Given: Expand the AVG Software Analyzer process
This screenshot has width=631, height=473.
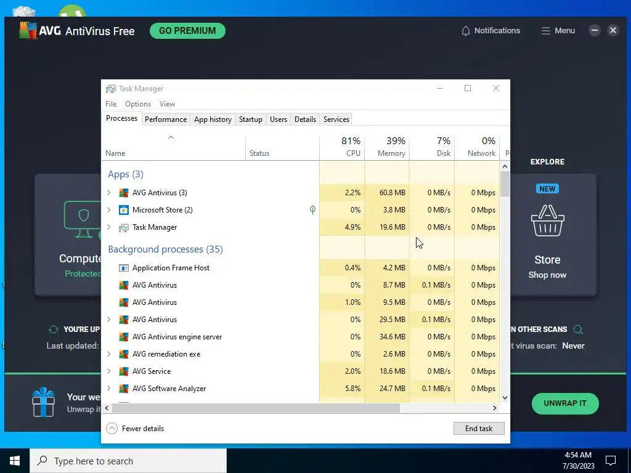Looking at the screenshot, I should pyautogui.click(x=108, y=389).
